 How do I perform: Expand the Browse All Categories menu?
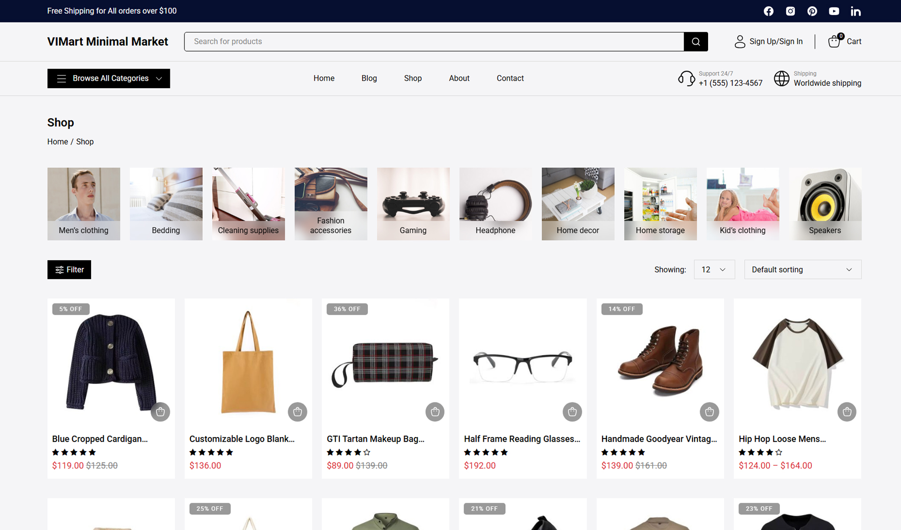click(x=108, y=78)
